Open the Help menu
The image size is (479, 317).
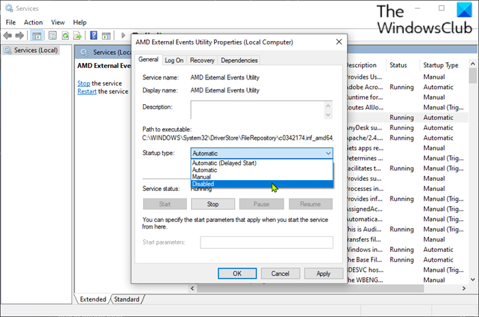click(x=80, y=23)
